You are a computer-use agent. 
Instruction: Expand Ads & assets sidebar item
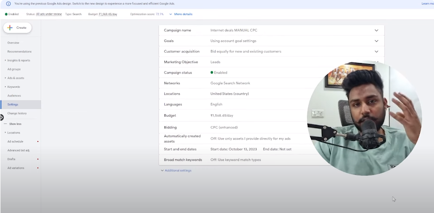click(x=16, y=78)
